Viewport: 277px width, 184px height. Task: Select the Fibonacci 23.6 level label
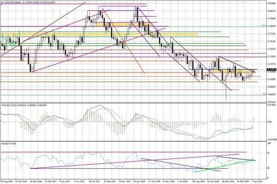point(264,26)
